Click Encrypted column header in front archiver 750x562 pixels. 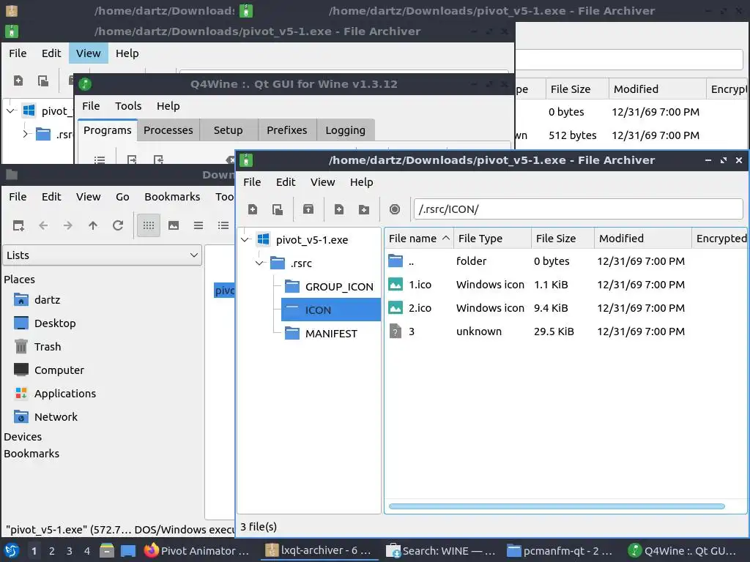click(x=719, y=239)
